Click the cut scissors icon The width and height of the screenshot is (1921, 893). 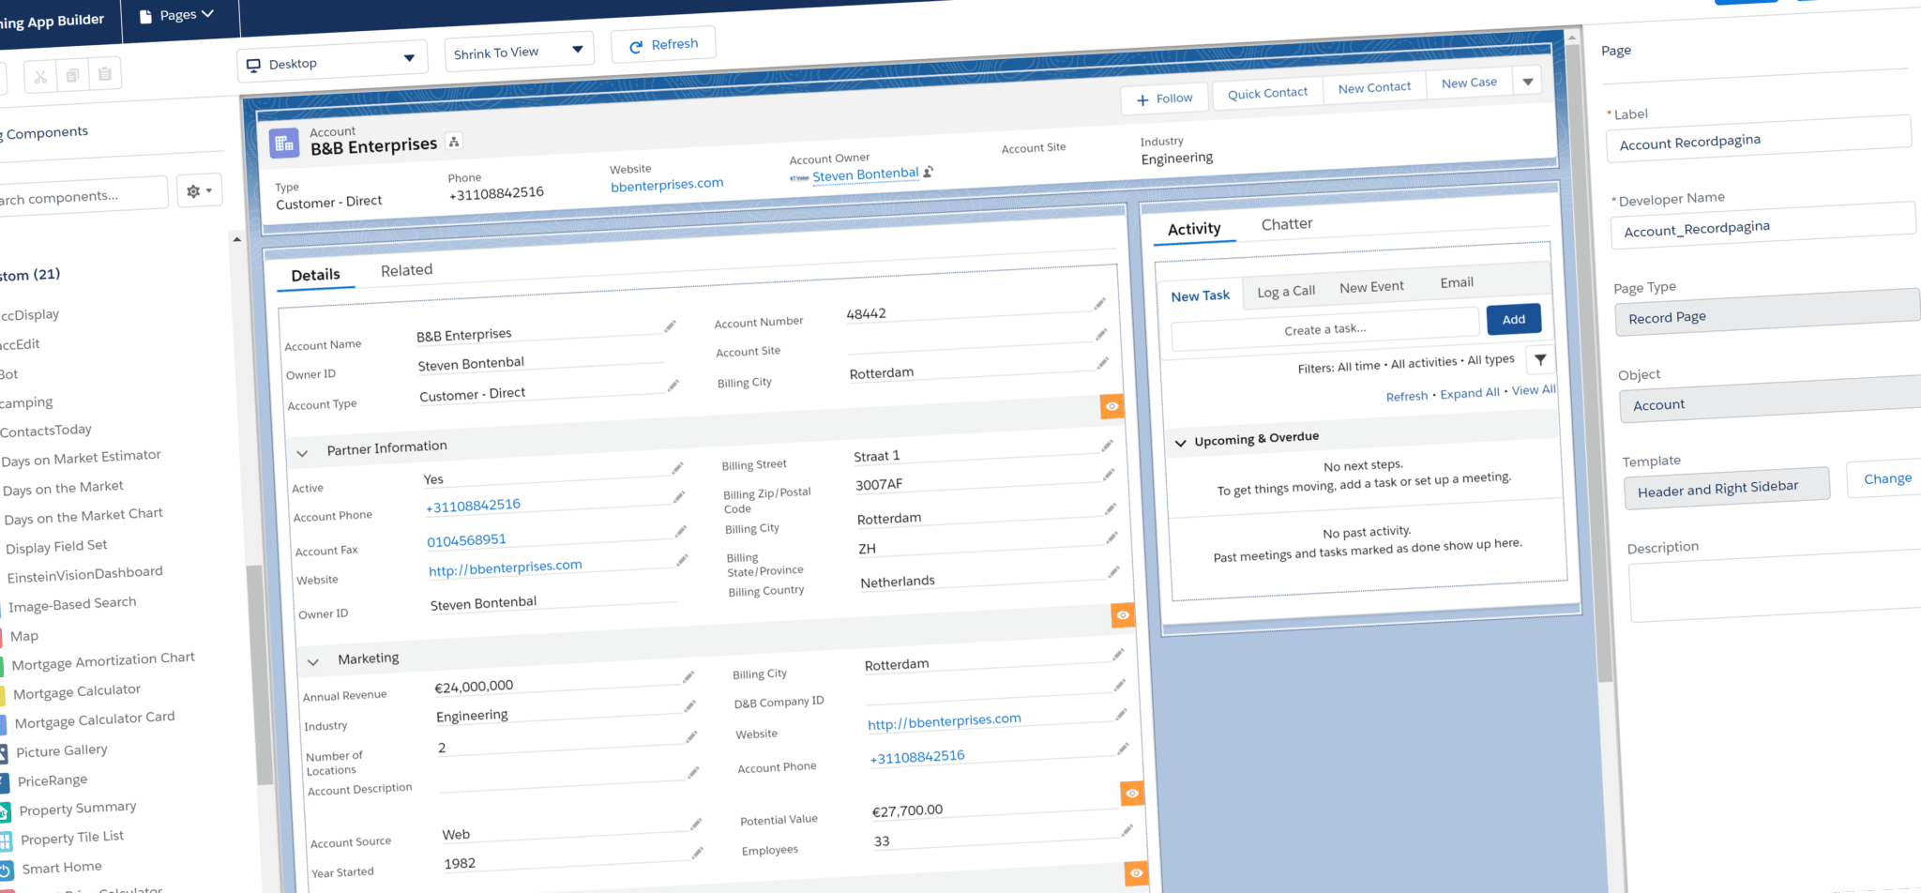tap(40, 77)
